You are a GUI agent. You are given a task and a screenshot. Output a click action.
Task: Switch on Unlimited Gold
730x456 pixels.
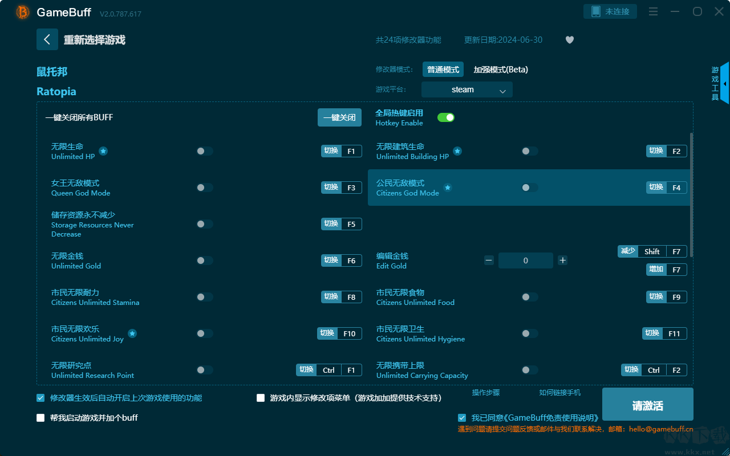205,260
